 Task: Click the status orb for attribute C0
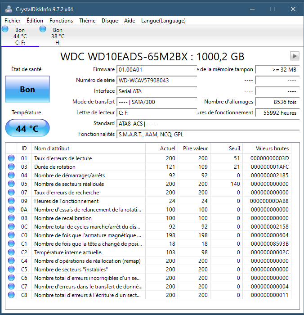pos(11,235)
